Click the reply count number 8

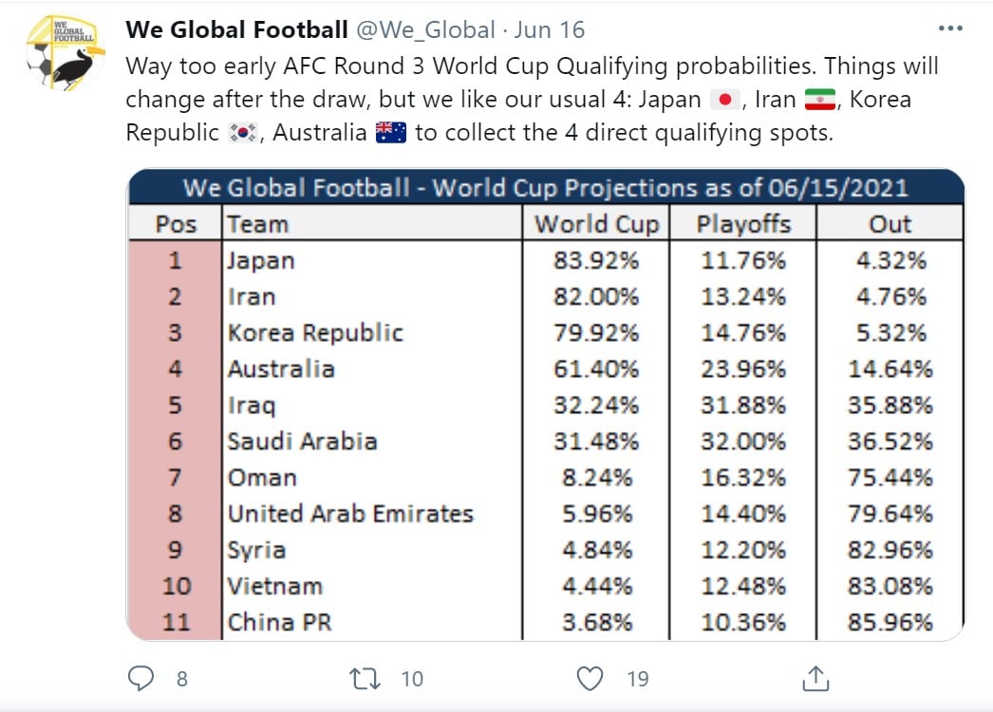(181, 679)
